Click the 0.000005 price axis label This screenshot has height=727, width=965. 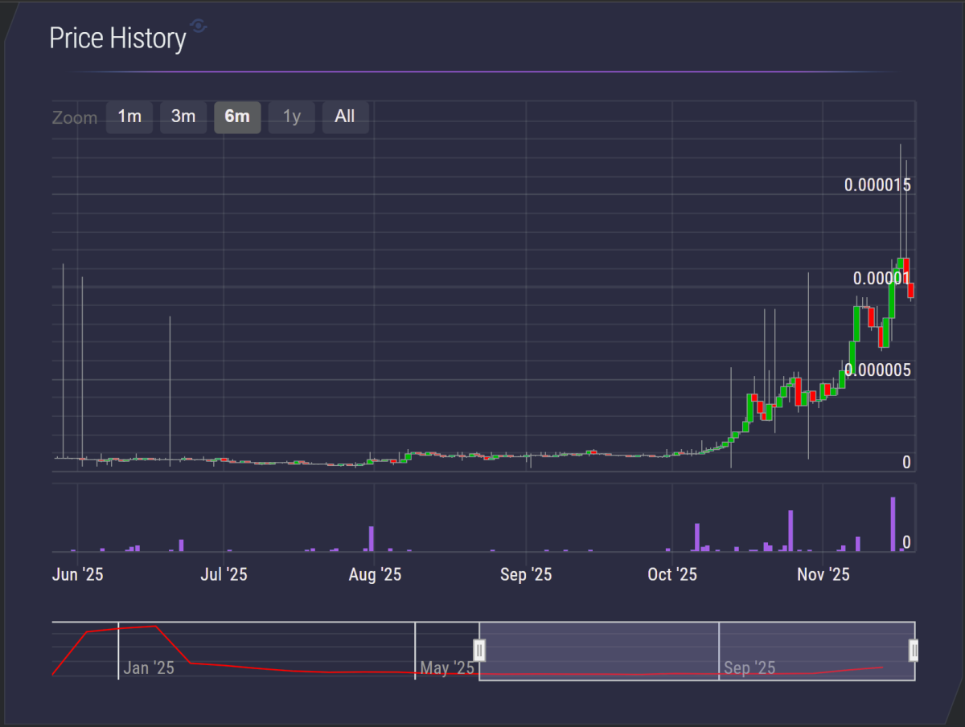(877, 370)
